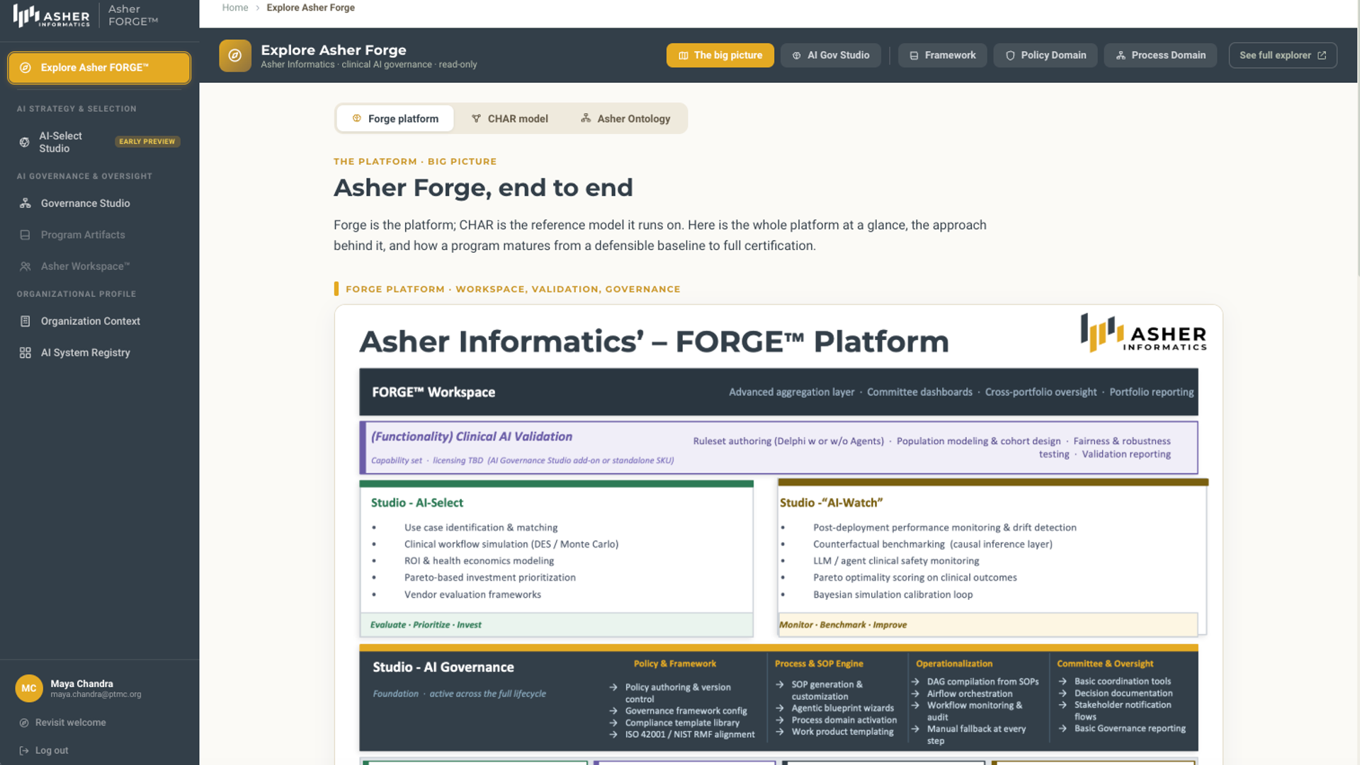Click the Asher Informatics logo in diagram
The height and width of the screenshot is (765, 1360).
[1143, 333]
